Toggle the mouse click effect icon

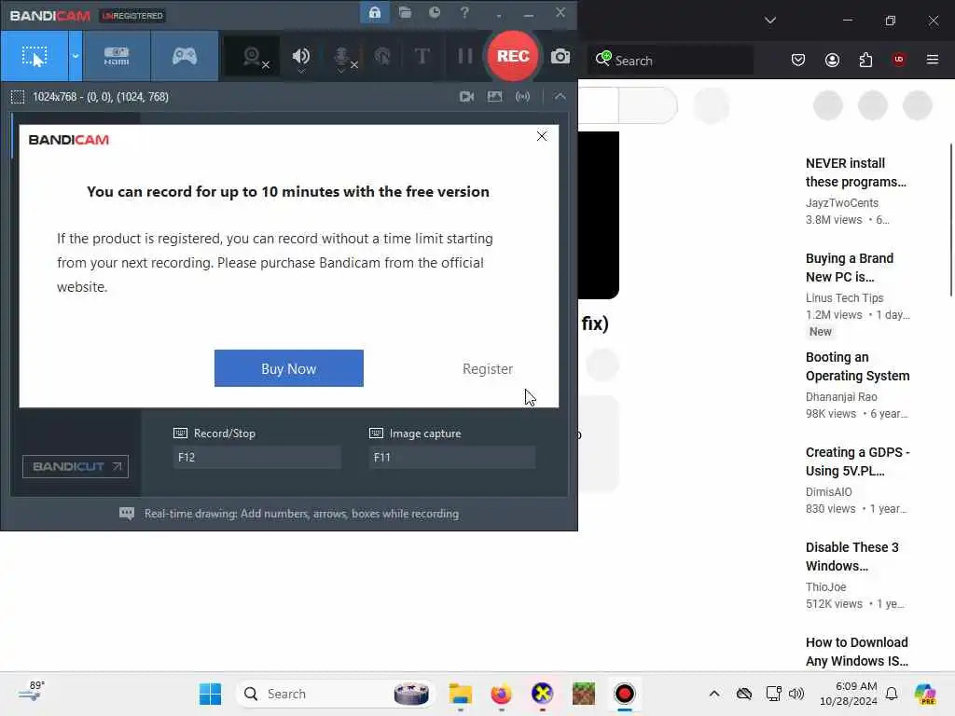click(x=382, y=57)
